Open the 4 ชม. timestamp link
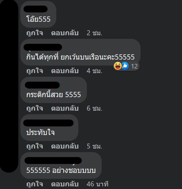The image size is (182, 189). (x=94, y=71)
